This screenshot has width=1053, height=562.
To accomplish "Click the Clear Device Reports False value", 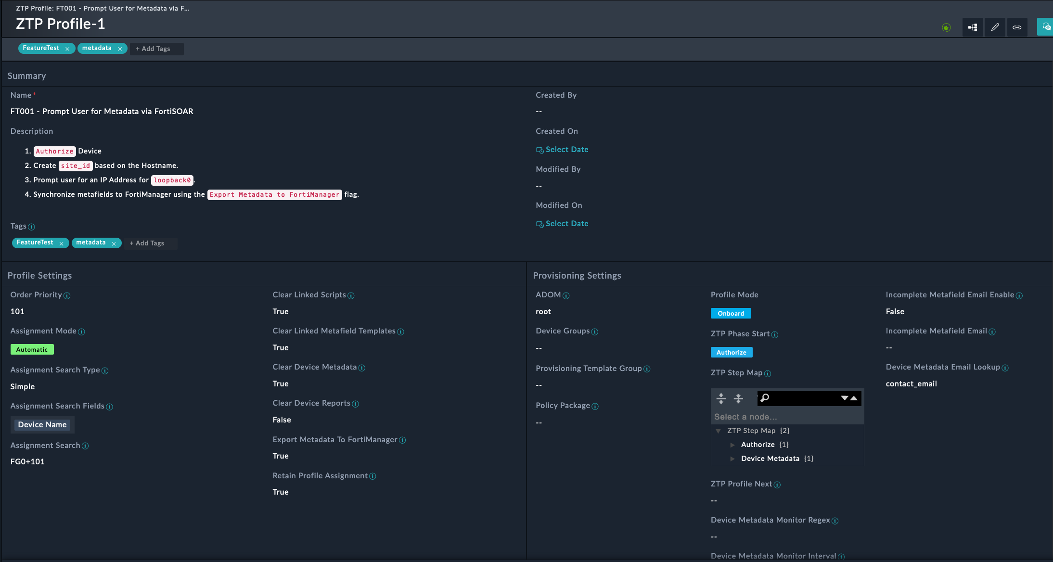I will pyautogui.click(x=282, y=420).
